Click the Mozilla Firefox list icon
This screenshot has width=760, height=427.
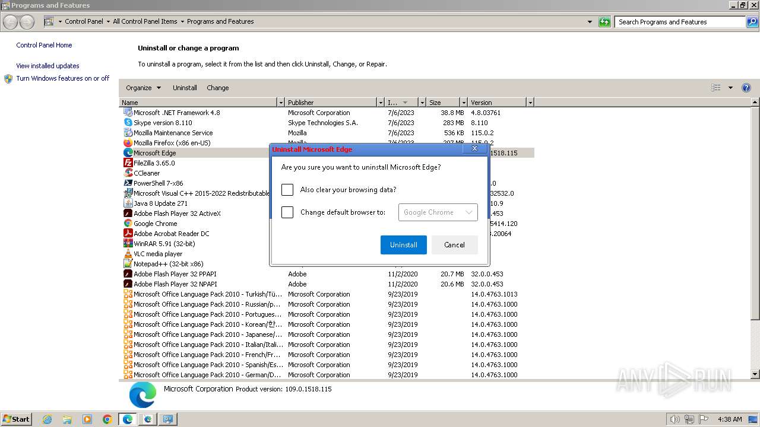click(128, 143)
